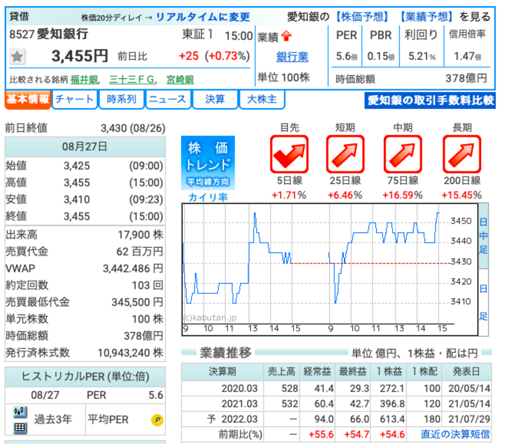Image resolution: width=505 pixels, height=444 pixels.
Task: Click the 利回り 5.21% value
Action: [x=422, y=57]
